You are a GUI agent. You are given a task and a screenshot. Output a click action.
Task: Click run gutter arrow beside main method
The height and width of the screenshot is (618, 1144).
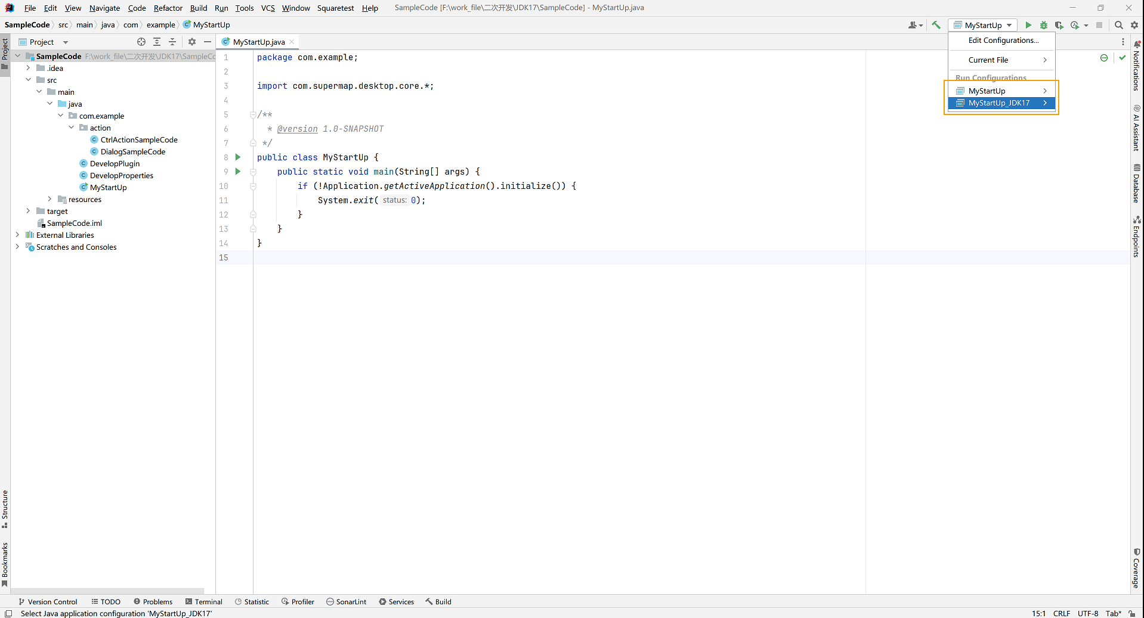click(x=238, y=172)
